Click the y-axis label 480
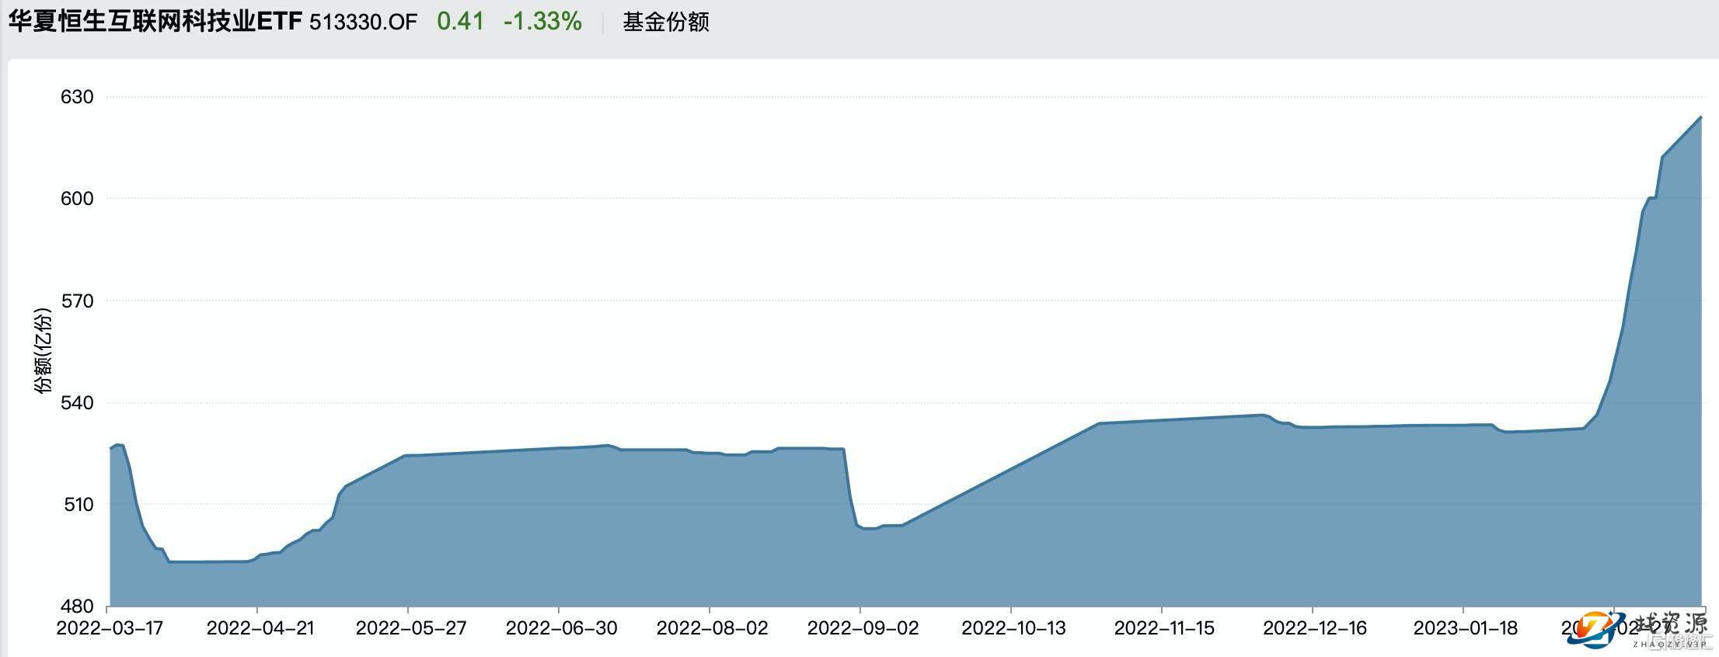 (77, 607)
